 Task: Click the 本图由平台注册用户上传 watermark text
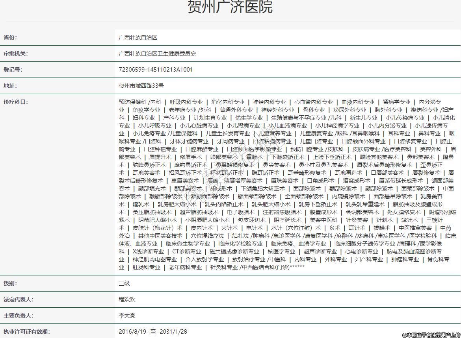(431, 335)
